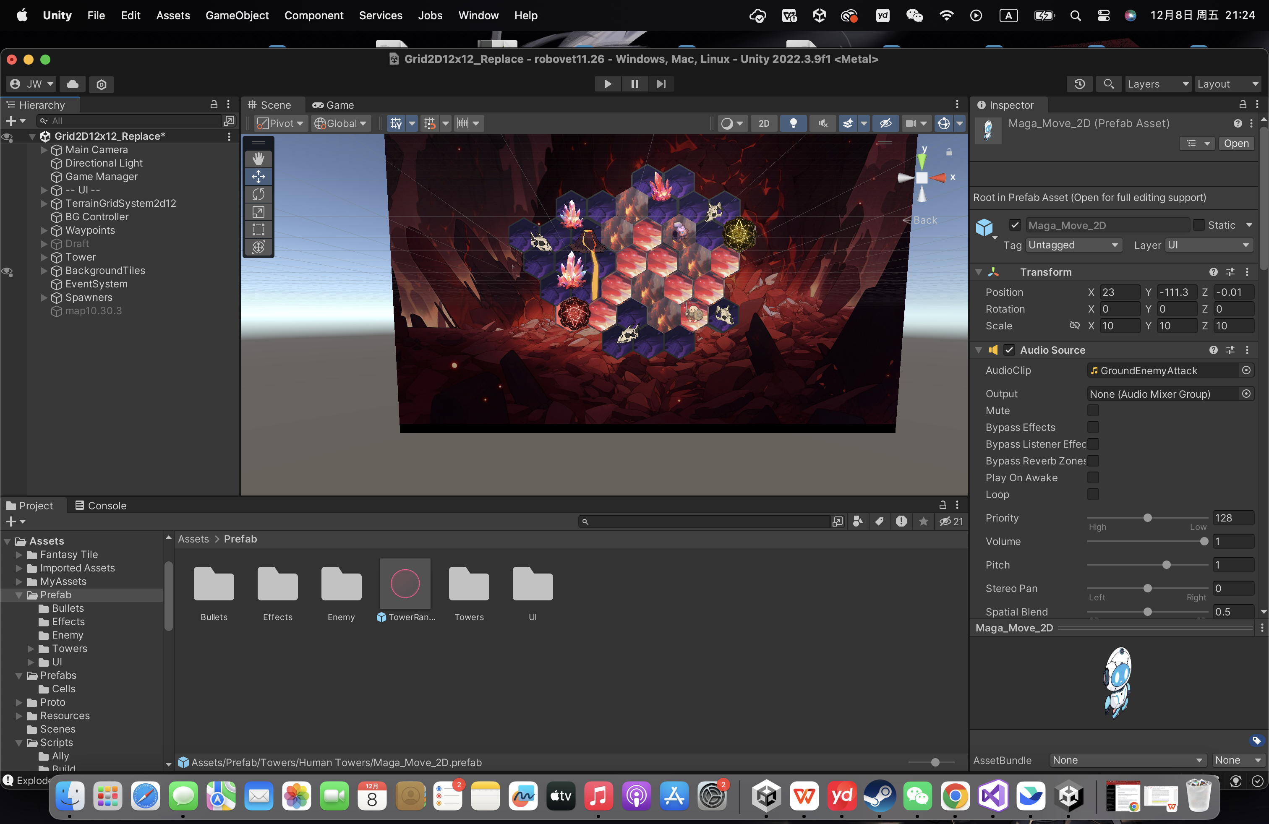The height and width of the screenshot is (824, 1269).
Task: Open the Component menu
Action: click(313, 16)
